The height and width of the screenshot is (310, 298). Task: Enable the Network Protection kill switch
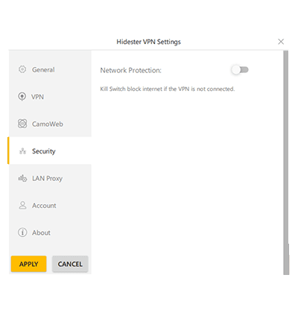pos(240,70)
